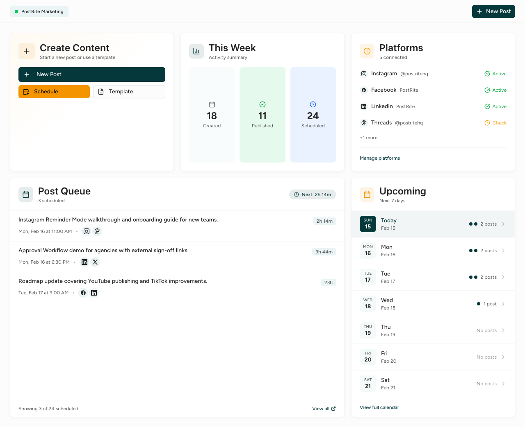The image size is (525, 427).
Task: Click the Instagram platform icon
Action: pos(363,74)
